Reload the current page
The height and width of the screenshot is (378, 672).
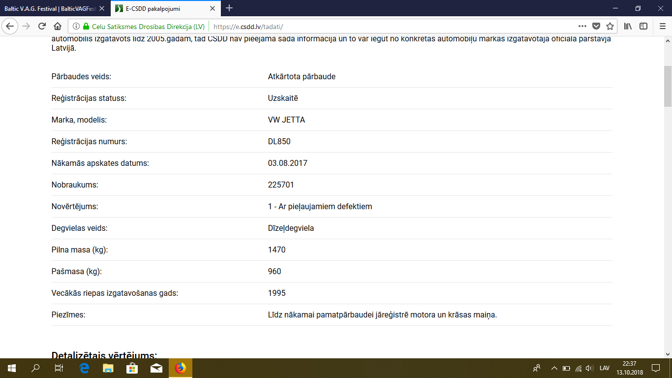[42, 26]
